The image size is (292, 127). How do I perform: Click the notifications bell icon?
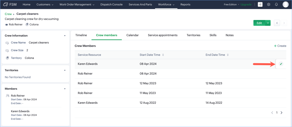click(276, 5)
